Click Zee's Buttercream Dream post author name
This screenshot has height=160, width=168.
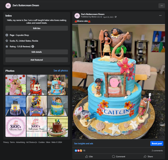[93, 14]
